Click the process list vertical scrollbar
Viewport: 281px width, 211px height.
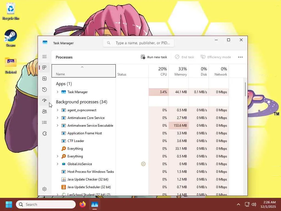click(x=245, y=89)
